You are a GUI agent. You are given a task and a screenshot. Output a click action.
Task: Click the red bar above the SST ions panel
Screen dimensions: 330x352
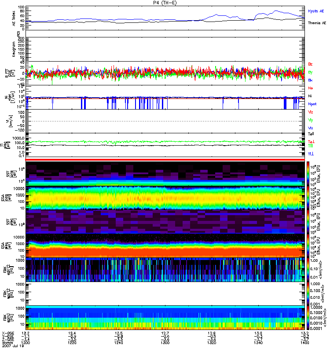pos(165,160)
